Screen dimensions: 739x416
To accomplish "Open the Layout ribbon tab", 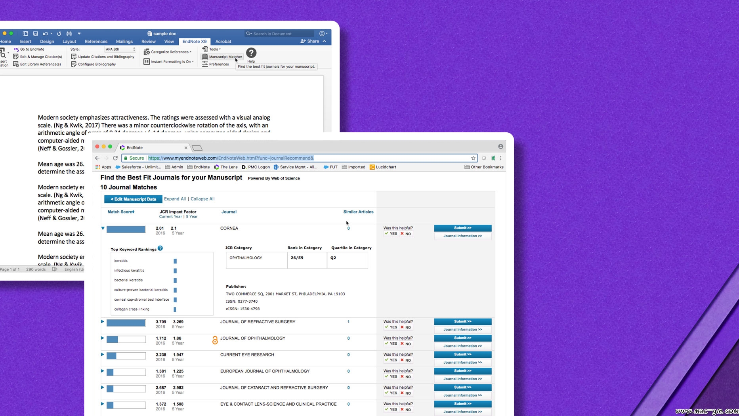I will (x=69, y=42).
